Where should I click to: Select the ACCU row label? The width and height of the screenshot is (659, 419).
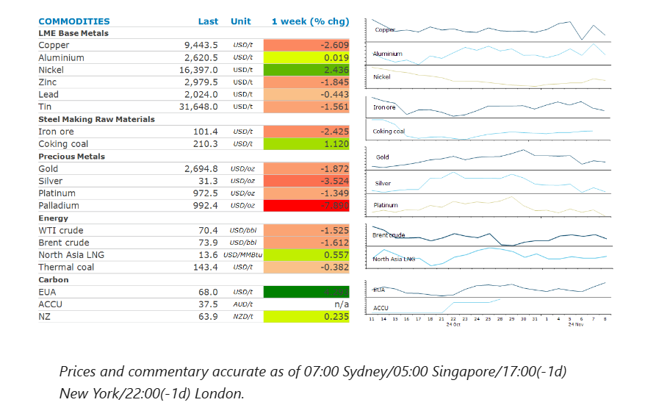pyautogui.click(x=51, y=304)
